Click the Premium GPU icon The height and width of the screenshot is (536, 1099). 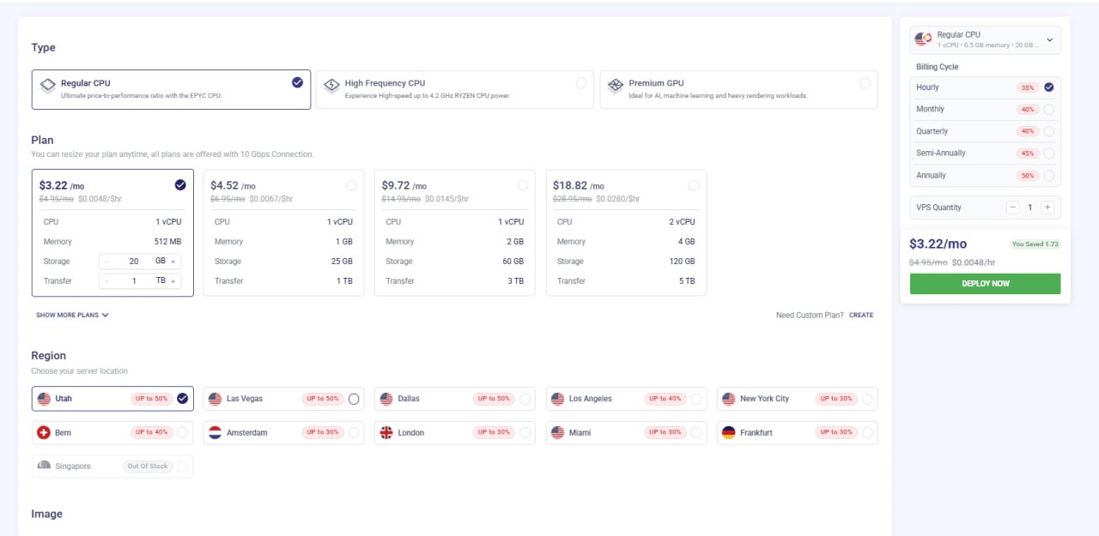click(x=615, y=86)
